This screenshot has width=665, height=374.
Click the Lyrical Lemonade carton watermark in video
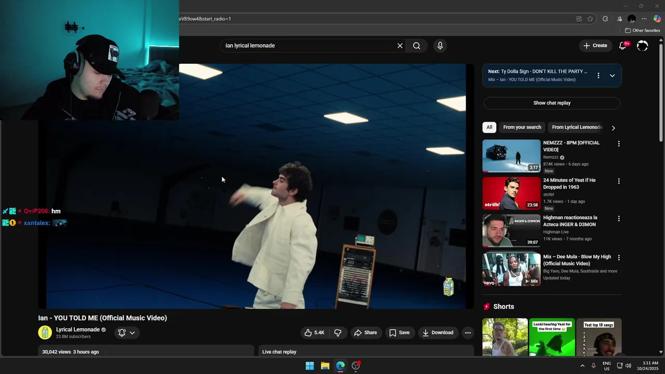(x=448, y=287)
